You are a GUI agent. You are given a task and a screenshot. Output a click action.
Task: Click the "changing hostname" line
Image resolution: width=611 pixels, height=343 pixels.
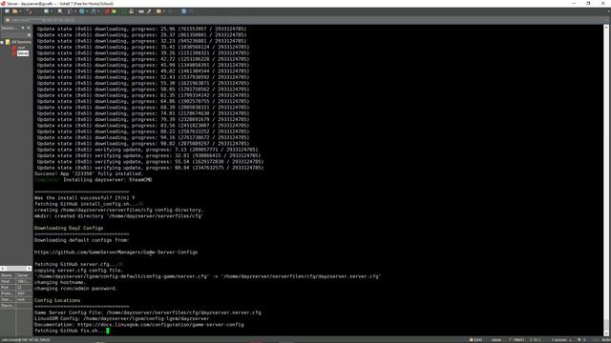pyautogui.click(x=59, y=282)
